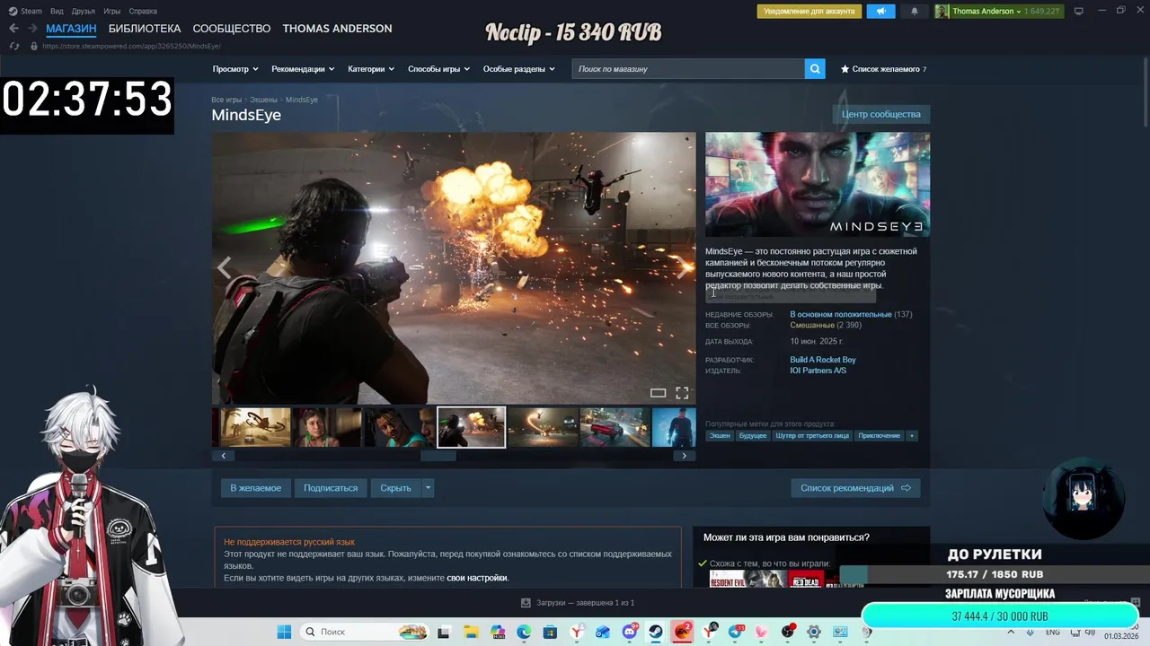Open the Вид menu

[57, 11]
